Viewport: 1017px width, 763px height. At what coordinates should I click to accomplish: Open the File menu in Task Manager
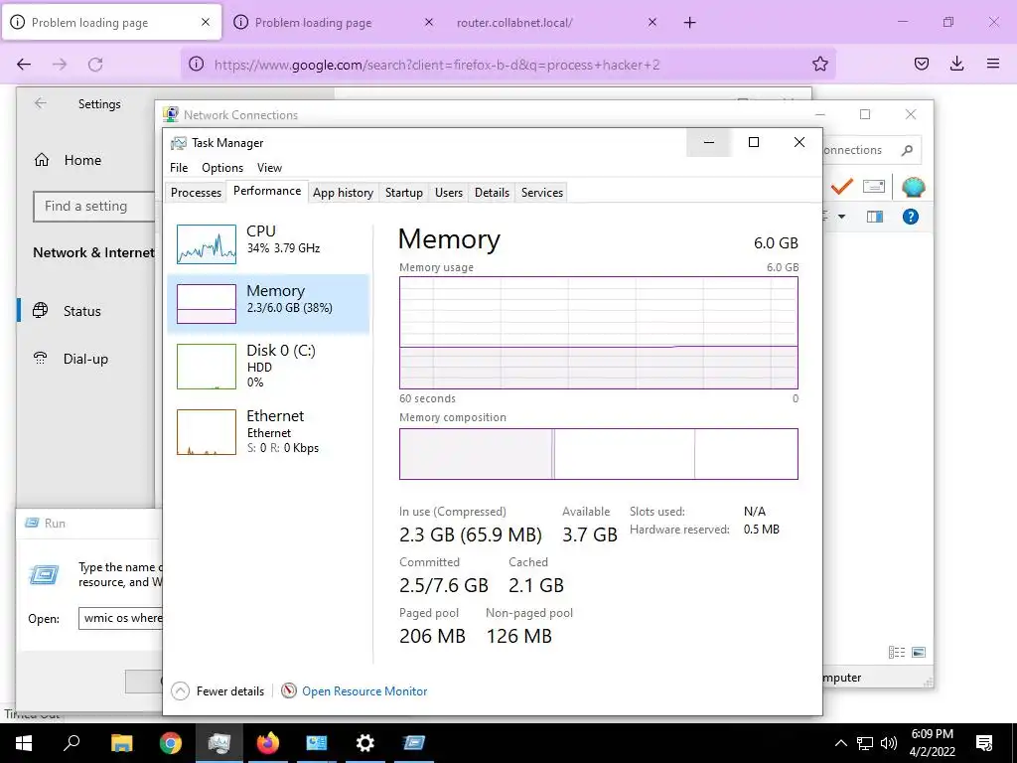(179, 167)
